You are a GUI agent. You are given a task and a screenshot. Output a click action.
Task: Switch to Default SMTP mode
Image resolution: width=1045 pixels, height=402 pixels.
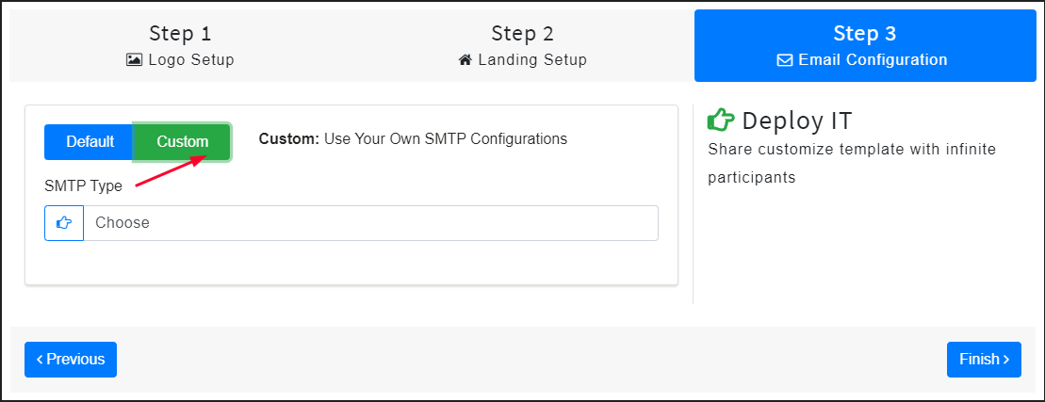(x=90, y=142)
